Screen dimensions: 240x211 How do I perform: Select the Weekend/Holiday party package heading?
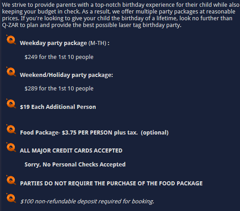coord(67,75)
